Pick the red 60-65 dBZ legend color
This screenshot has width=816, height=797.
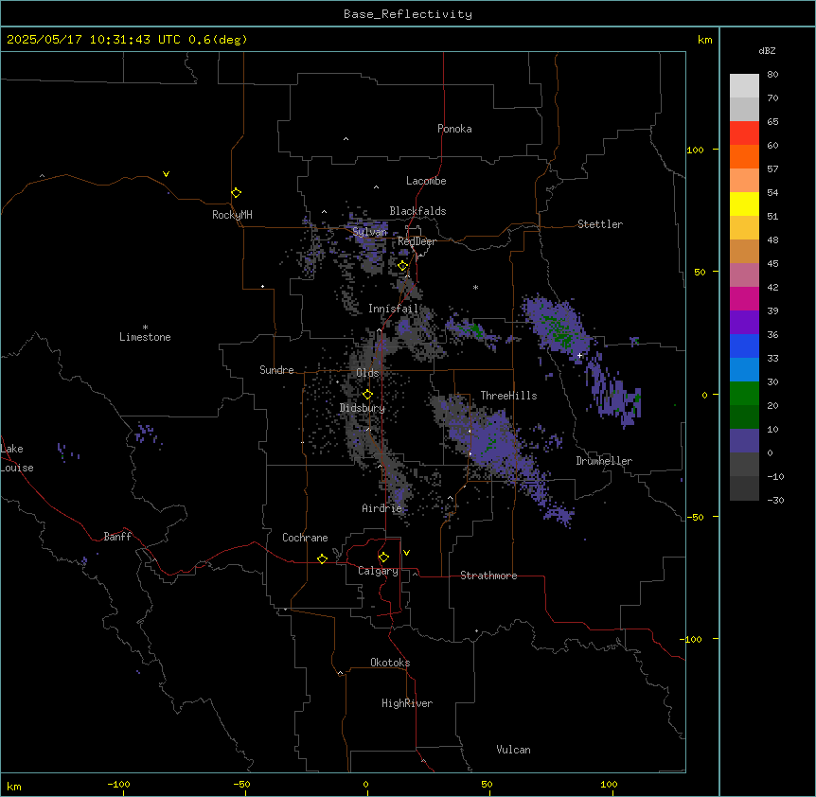click(744, 133)
